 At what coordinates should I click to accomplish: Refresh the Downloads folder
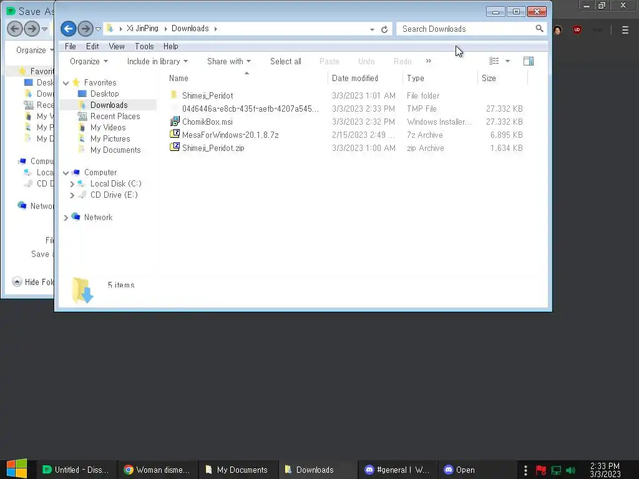(x=384, y=29)
